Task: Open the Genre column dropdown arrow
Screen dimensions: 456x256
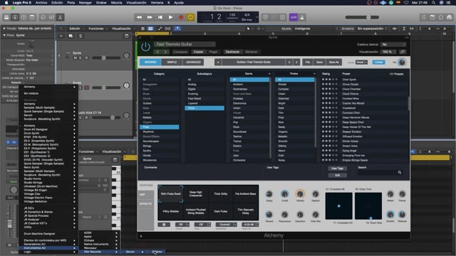Action: pos(269,74)
